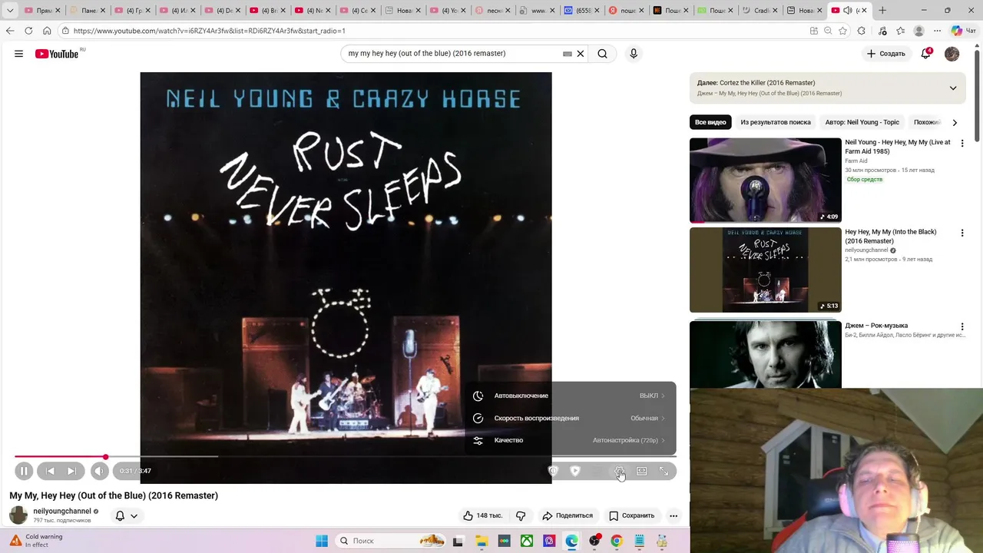Switch to the Cradle browser tab
The image size is (983, 553).
(760, 11)
